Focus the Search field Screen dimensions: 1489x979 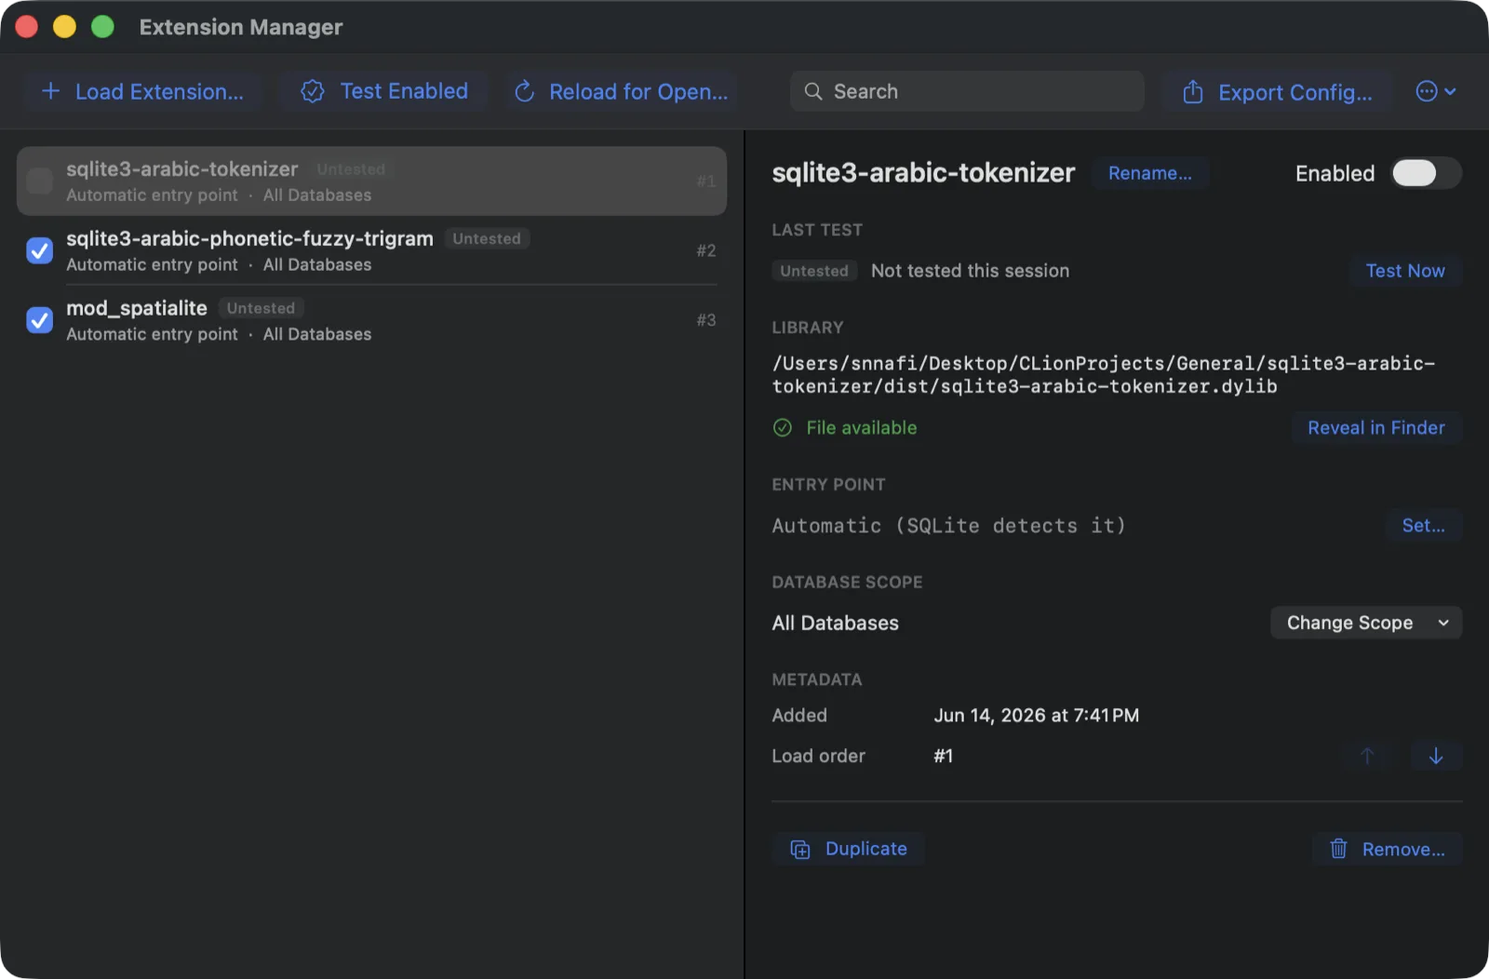[967, 91]
